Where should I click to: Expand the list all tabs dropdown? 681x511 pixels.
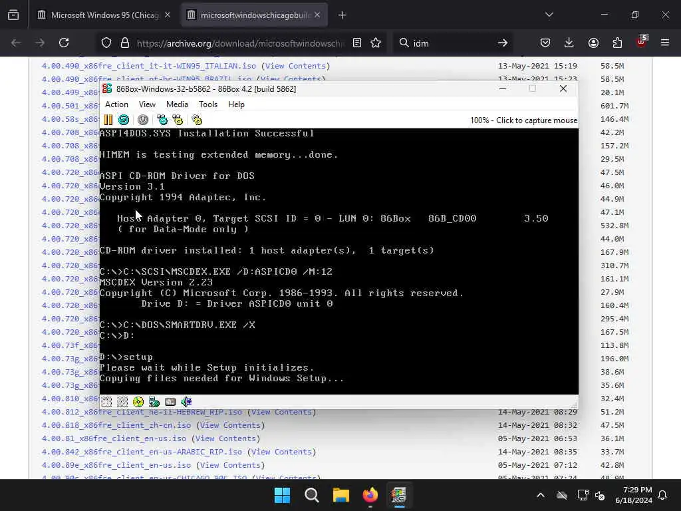pyautogui.click(x=549, y=15)
